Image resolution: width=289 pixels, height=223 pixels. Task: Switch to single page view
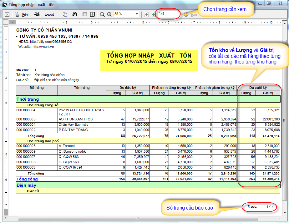pyautogui.click(x=85, y=14)
